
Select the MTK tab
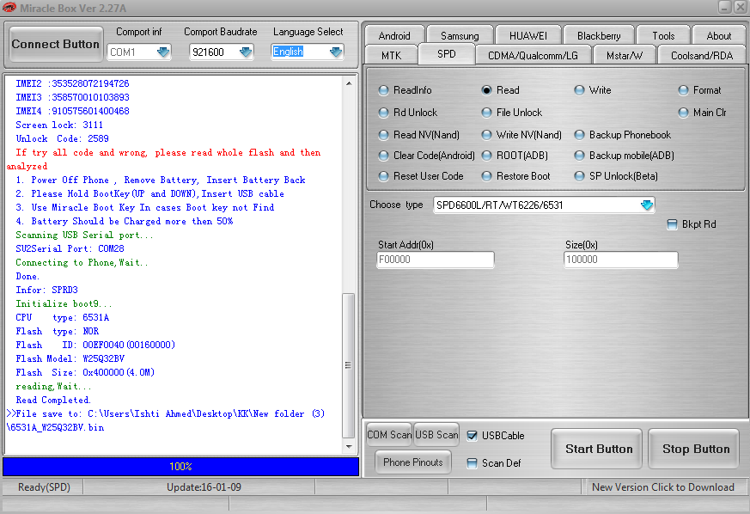pos(391,56)
